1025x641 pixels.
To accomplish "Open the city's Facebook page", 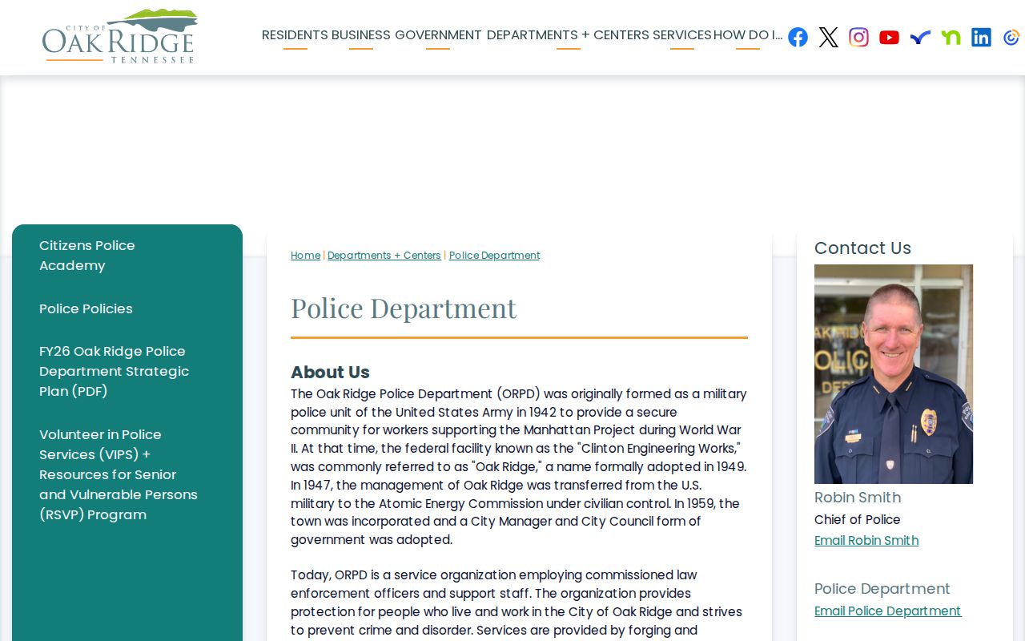I will pyautogui.click(x=798, y=37).
